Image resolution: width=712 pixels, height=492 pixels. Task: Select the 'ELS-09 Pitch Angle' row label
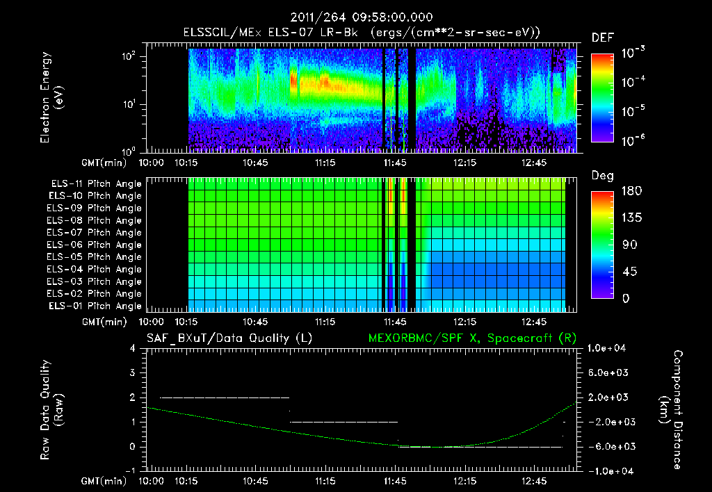pyautogui.click(x=95, y=208)
